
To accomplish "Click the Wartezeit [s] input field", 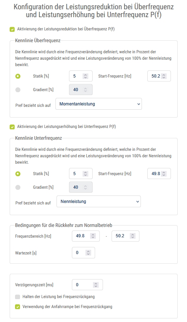I will click(83, 253).
